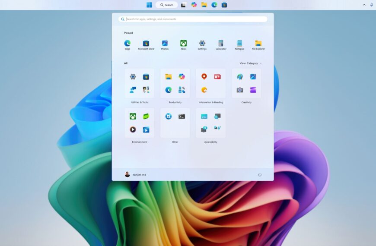Click the "Other" category label
The width and height of the screenshot is (376, 246).
tap(175, 142)
